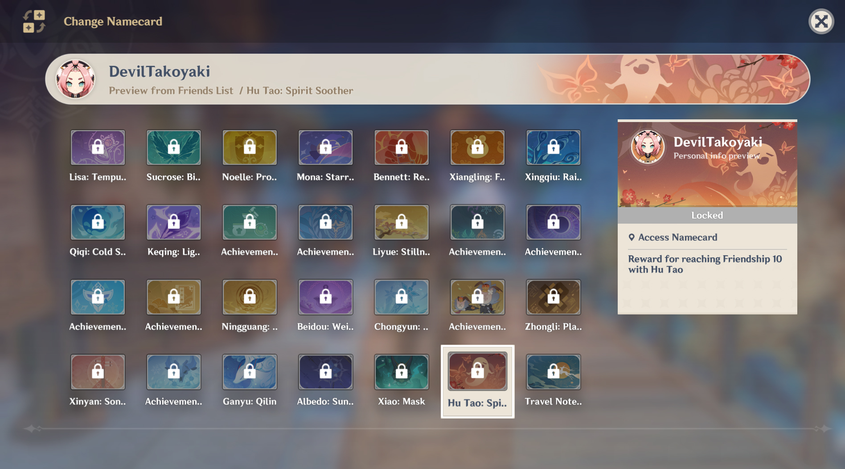
Task: Choose the Noelle namecard
Action: click(250, 147)
